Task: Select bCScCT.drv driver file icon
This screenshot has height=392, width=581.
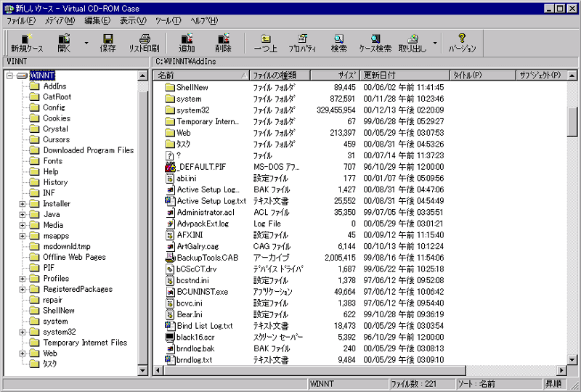Action: click(x=170, y=269)
